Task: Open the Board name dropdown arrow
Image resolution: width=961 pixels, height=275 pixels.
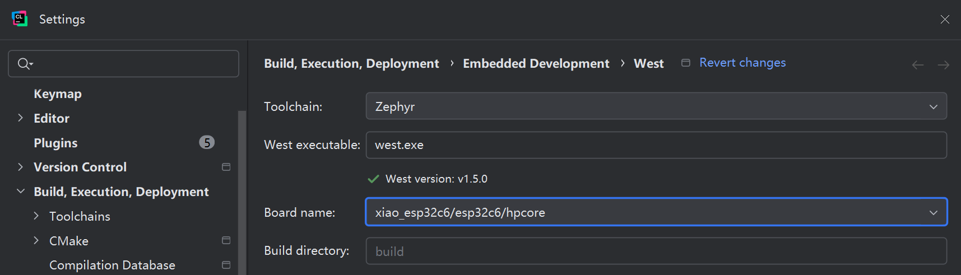Action: pyautogui.click(x=933, y=213)
